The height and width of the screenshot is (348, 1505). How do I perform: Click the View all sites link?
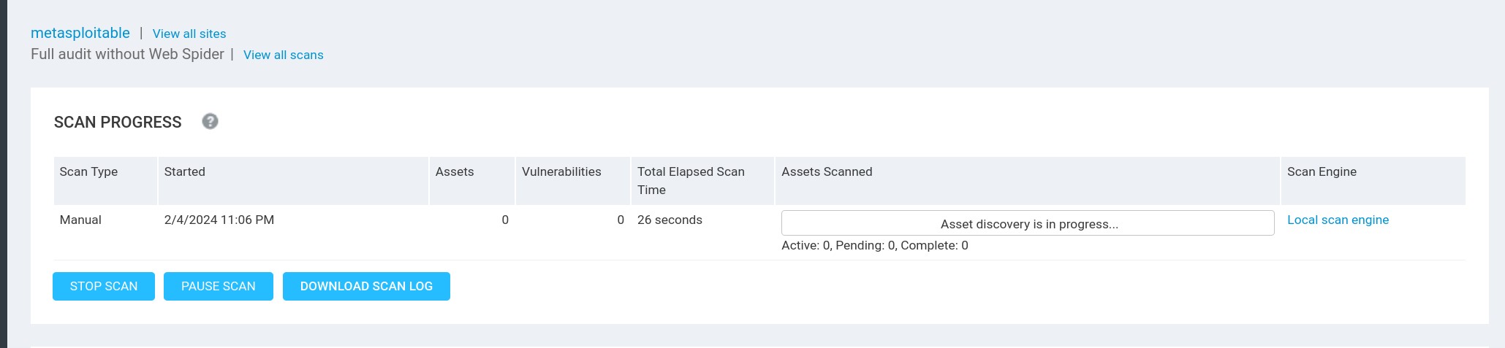[x=189, y=34]
